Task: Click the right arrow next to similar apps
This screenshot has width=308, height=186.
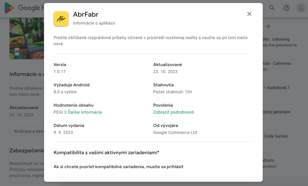Action: point(268,26)
